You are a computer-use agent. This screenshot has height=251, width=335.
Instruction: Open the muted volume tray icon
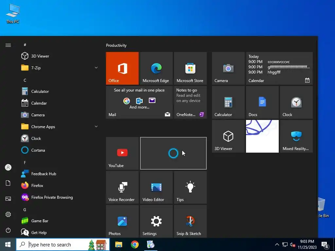tap(292, 244)
